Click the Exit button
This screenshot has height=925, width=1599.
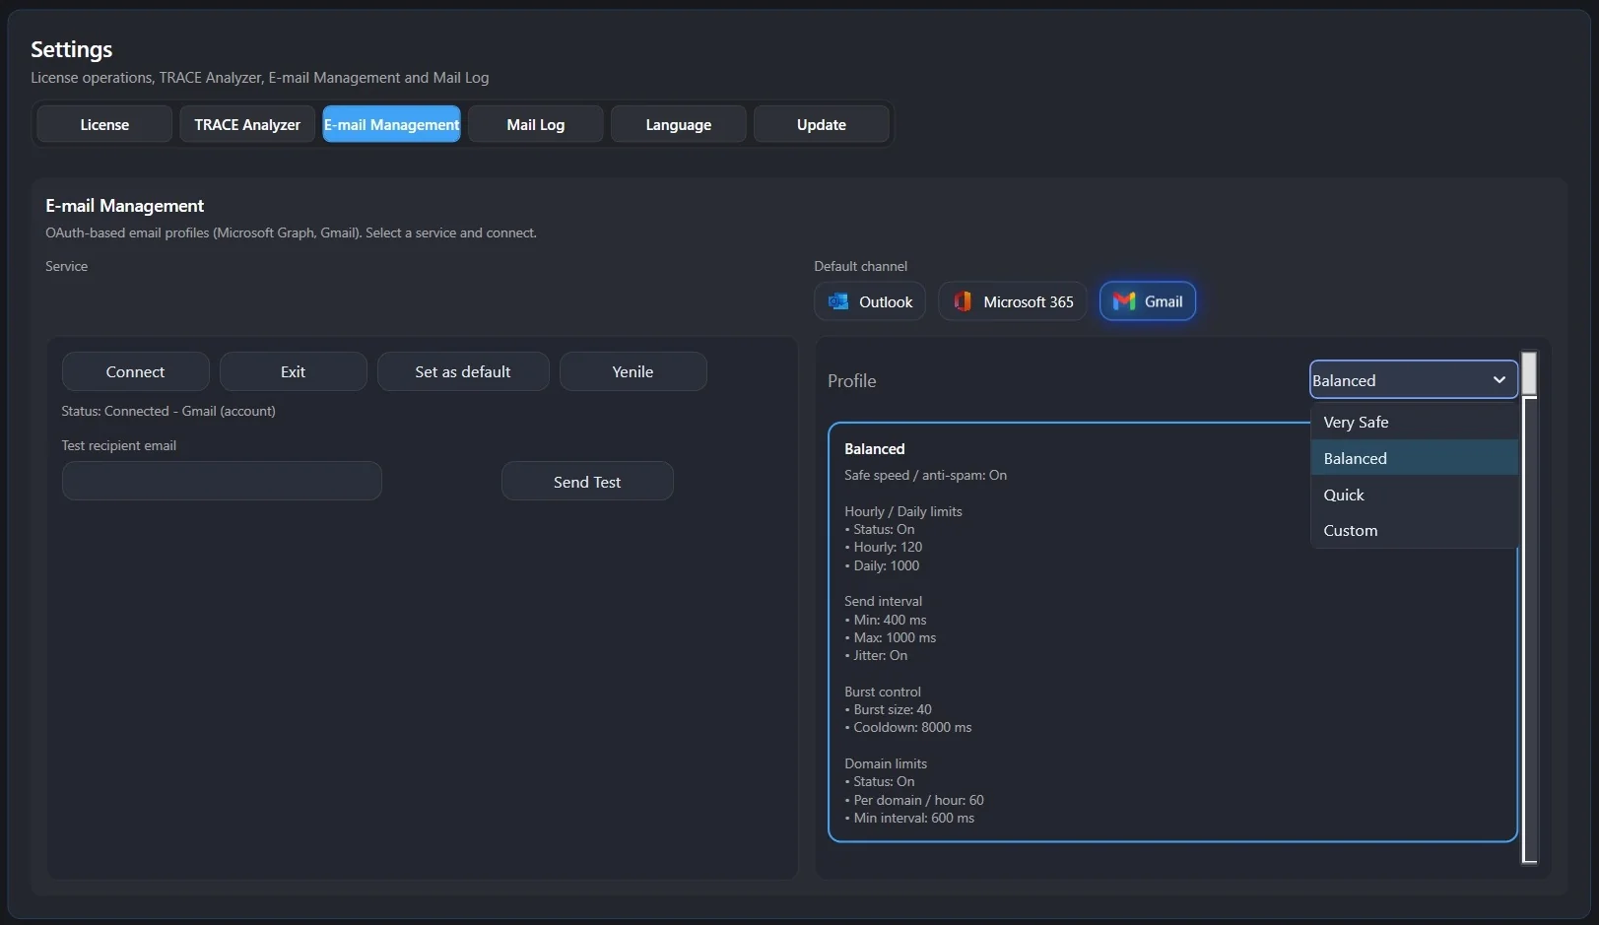tap(293, 371)
